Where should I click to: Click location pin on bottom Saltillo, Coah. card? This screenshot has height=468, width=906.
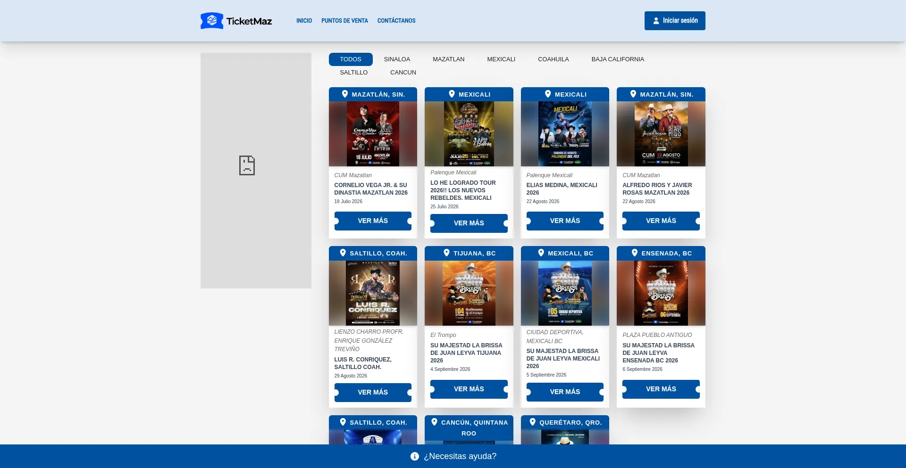click(343, 422)
